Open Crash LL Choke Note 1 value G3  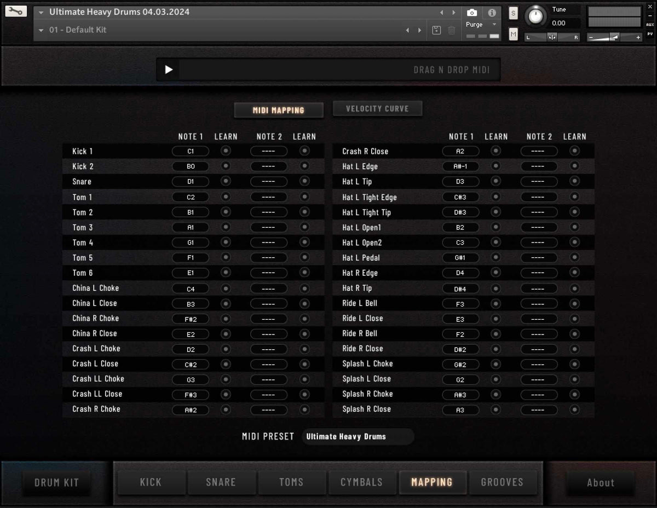(191, 379)
